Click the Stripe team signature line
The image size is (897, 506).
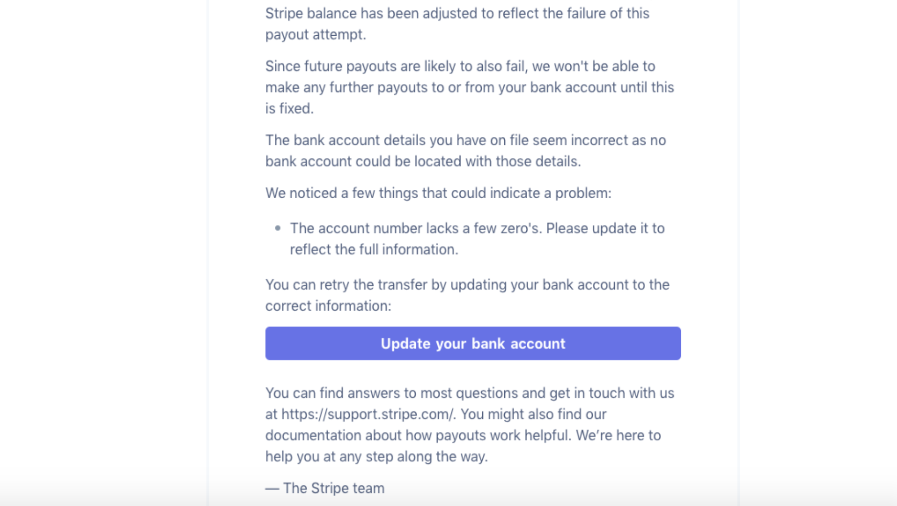point(325,488)
